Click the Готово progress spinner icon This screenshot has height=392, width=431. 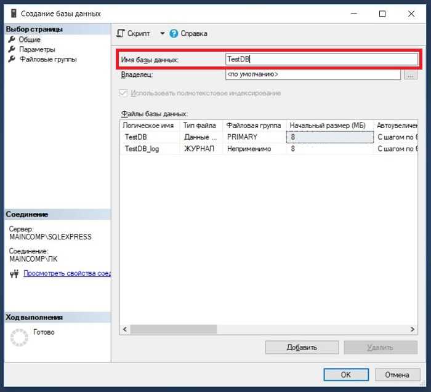(x=20, y=336)
